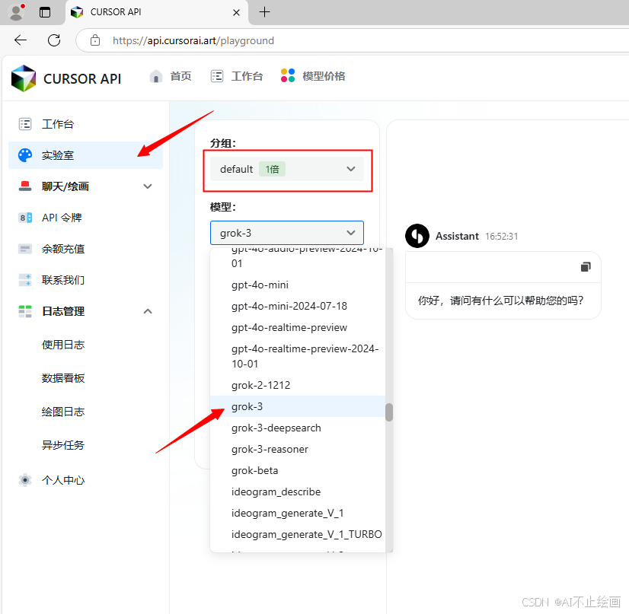The height and width of the screenshot is (614, 629).
Task: Click the gear icon beside 个人中心
Action: coord(25,480)
